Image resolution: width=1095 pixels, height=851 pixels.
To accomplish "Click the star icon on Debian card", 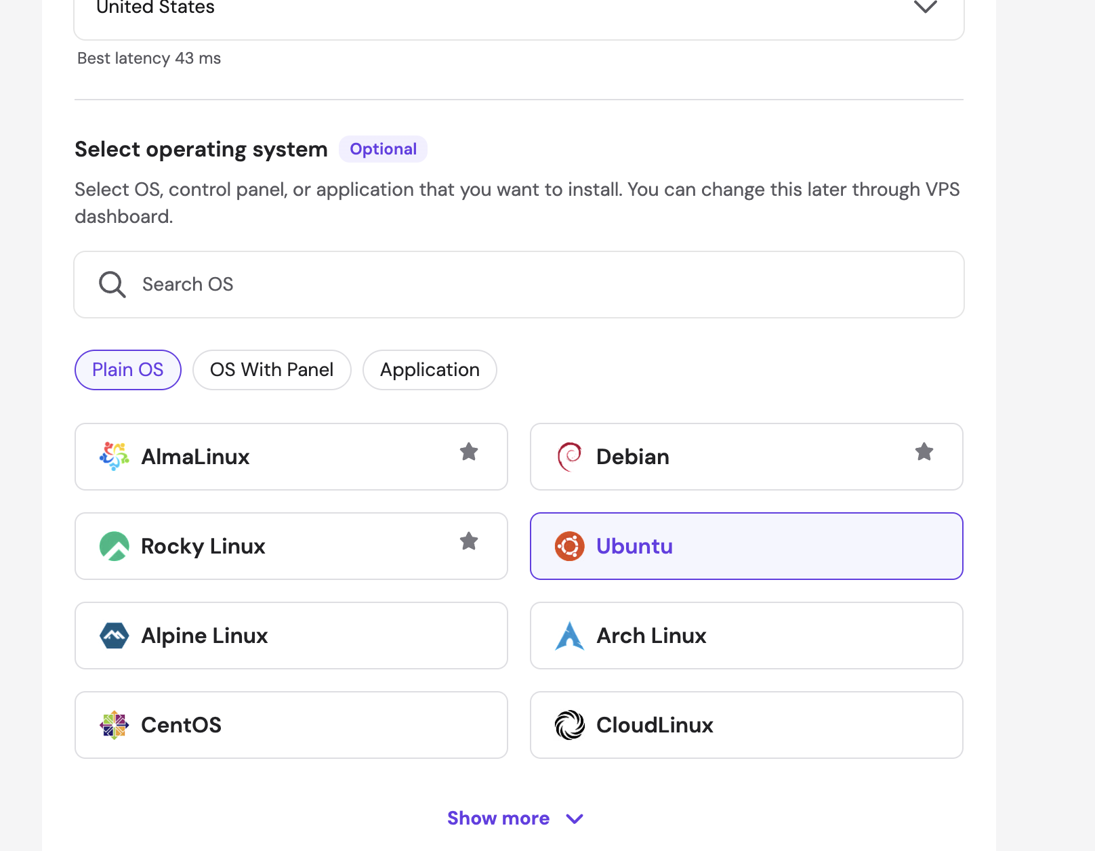I will [924, 452].
